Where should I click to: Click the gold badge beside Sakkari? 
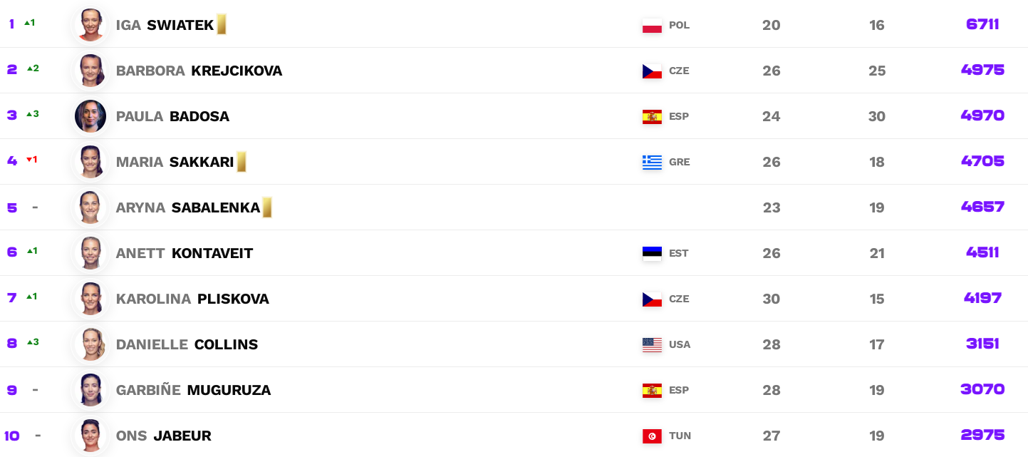[x=242, y=162]
